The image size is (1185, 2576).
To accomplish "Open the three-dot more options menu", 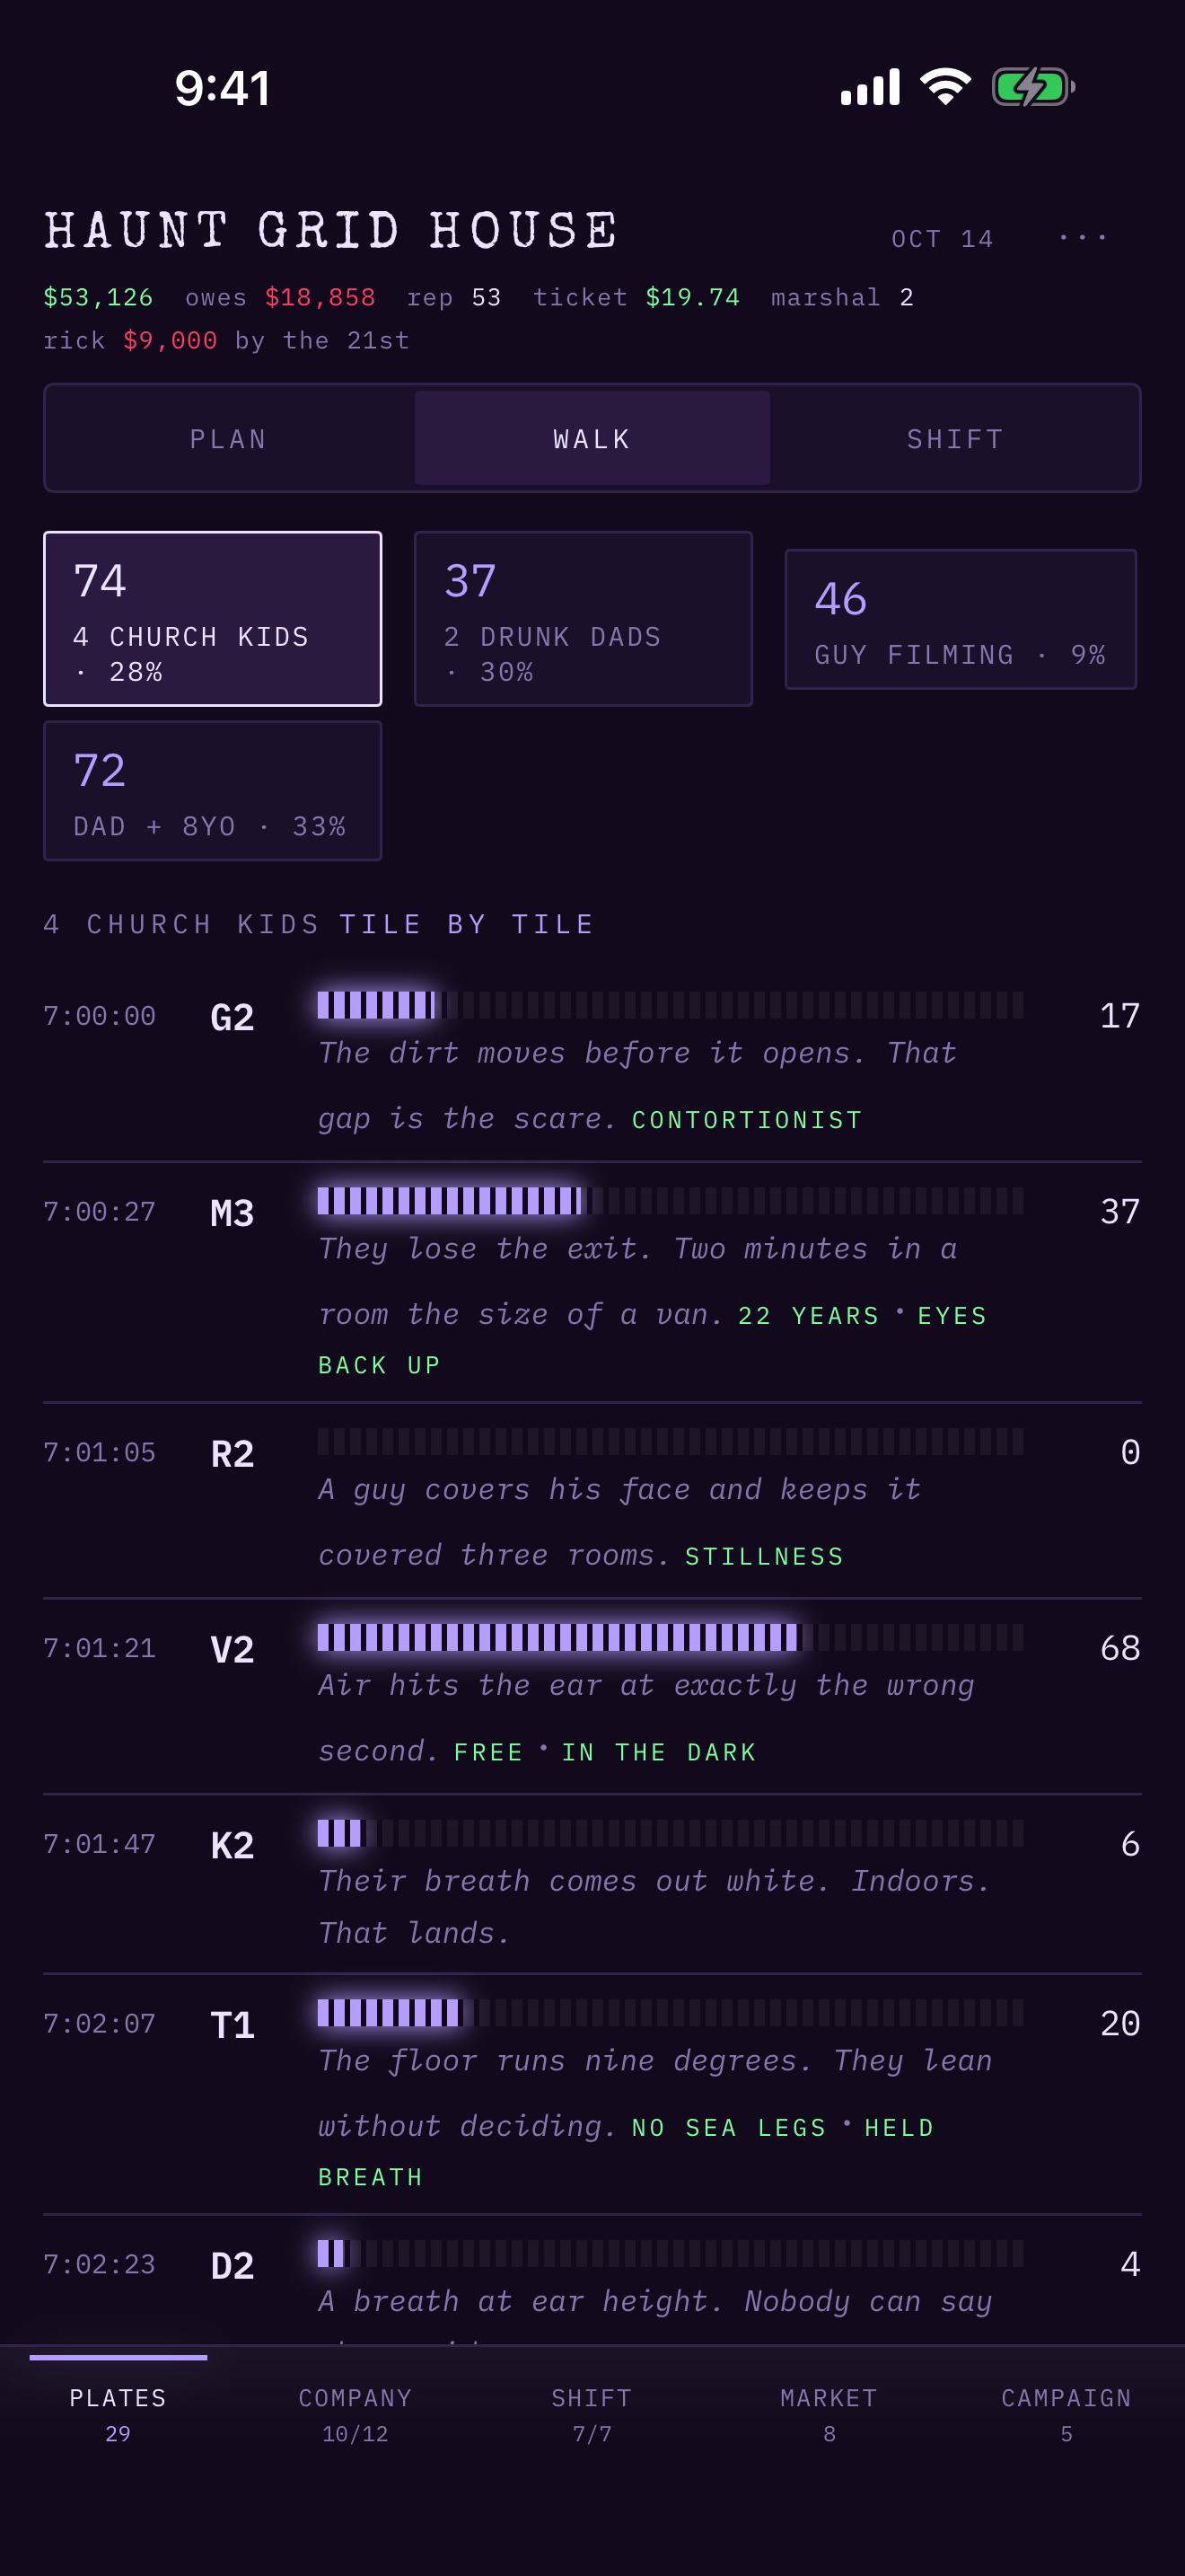I will click(x=1083, y=238).
